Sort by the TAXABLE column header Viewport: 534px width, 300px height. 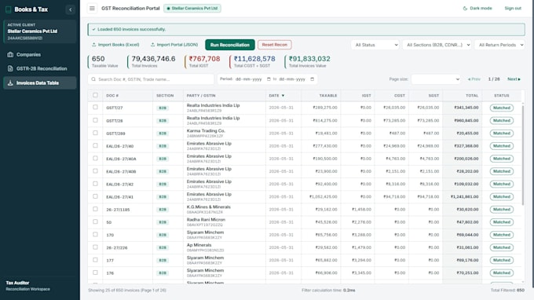click(x=328, y=96)
